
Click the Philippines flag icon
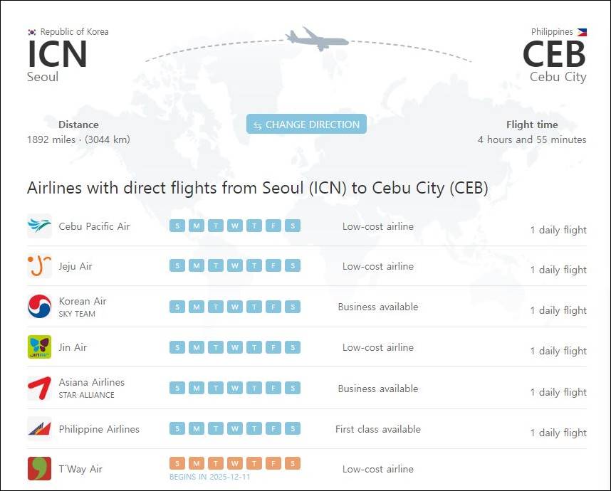pyautogui.click(x=582, y=32)
